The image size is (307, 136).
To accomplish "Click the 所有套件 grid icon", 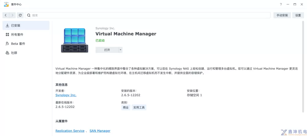I will click(7, 35).
